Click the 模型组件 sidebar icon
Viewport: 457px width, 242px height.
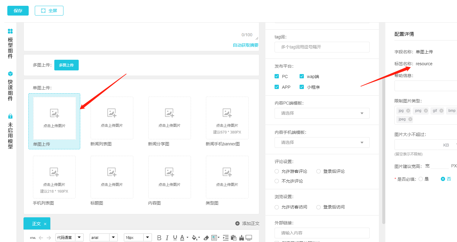coord(10,31)
